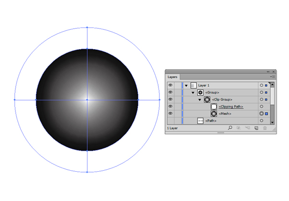This screenshot has height=201, width=289.
Task: Collapse the <Group> disclosure triangle
Action: (x=193, y=93)
